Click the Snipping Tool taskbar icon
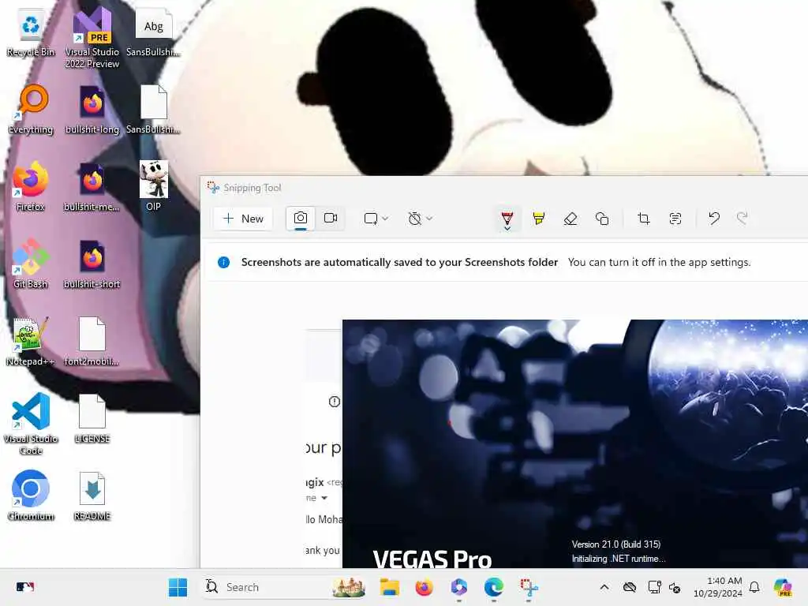808x606 pixels. [x=529, y=587]
